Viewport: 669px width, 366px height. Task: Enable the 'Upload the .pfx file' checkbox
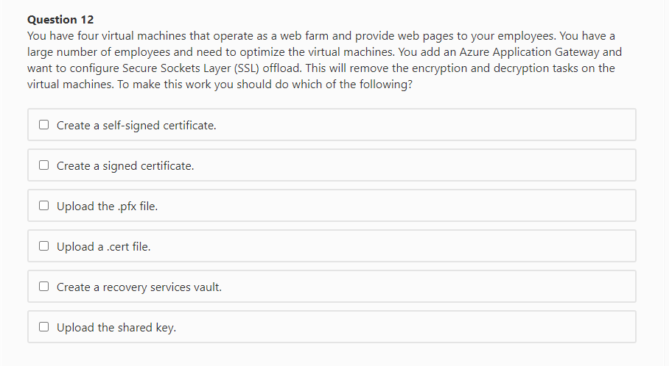44,206
